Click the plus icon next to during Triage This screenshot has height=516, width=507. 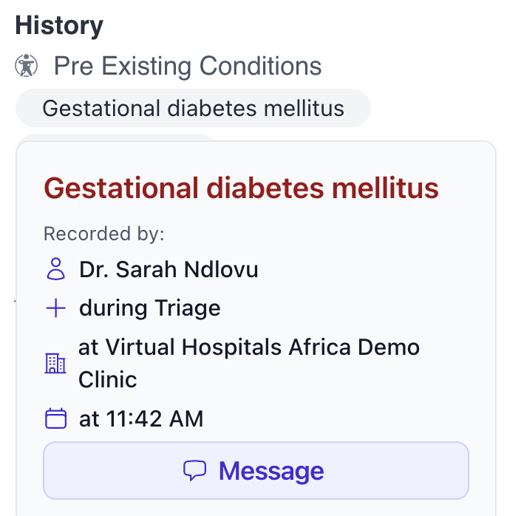(55, 308)
